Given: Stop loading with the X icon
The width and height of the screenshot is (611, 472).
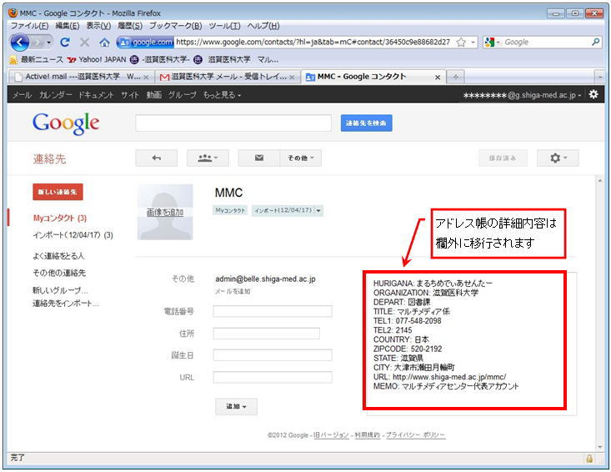Looking at the screenshot, I should click(84, 42).
